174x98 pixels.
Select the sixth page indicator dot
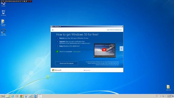(90, 70)
